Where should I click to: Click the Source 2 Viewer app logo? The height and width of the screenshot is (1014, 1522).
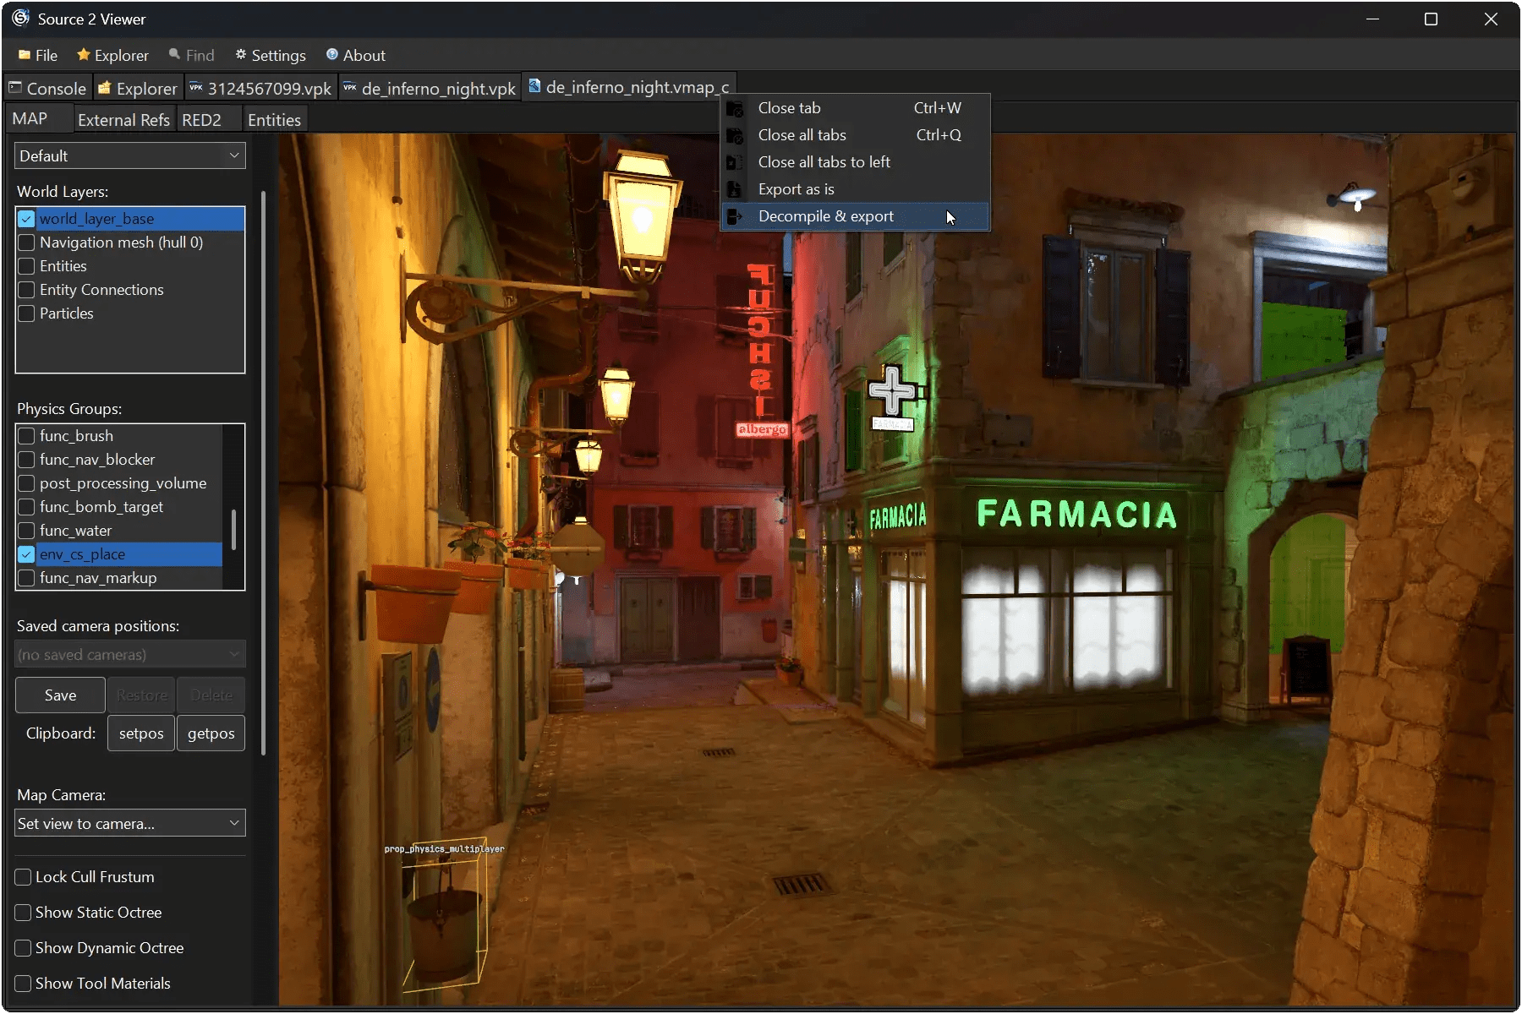(x=20, y=19)
